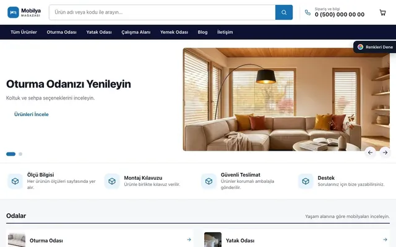Click the Yatak Odası card title

[240, 241]
